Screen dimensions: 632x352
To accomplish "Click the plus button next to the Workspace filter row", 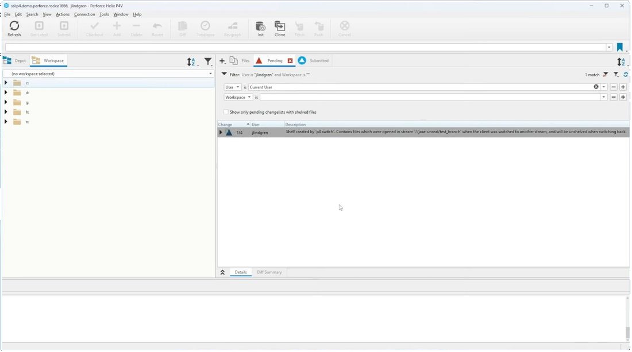I will point(623,97).
